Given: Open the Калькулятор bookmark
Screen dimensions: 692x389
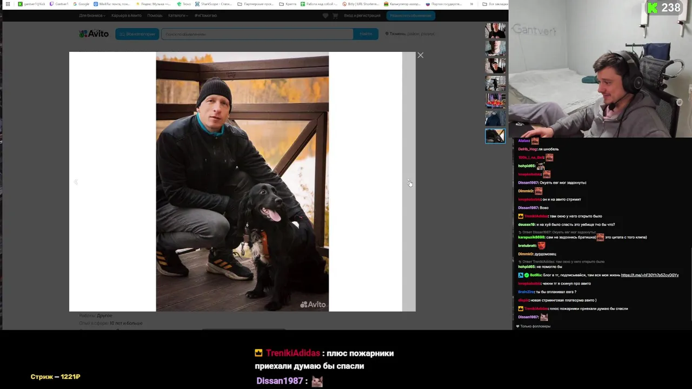Looking at the screenshot, I should pyautogui.click(x=402, y=4).
